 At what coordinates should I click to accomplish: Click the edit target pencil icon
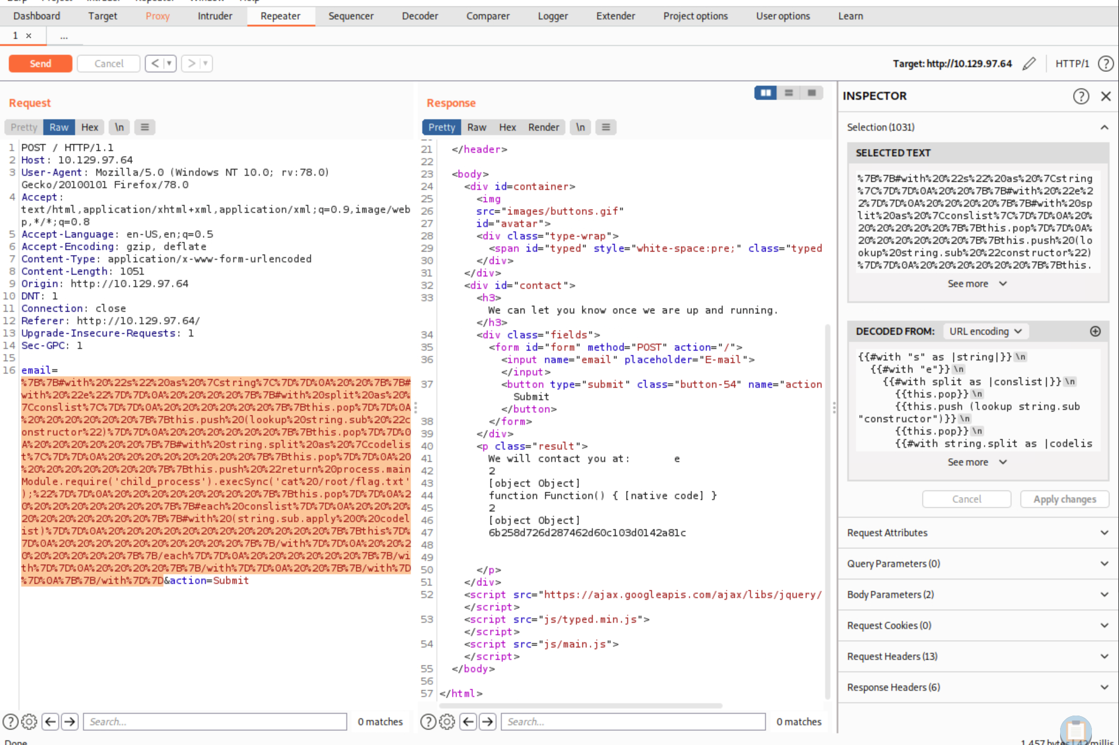pos(1029,64)
